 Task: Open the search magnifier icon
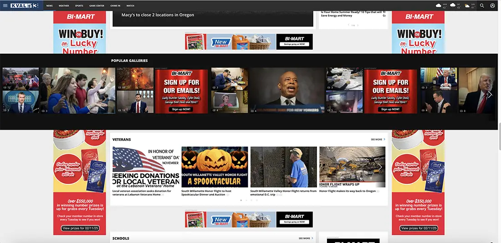[x=482, y=5]
